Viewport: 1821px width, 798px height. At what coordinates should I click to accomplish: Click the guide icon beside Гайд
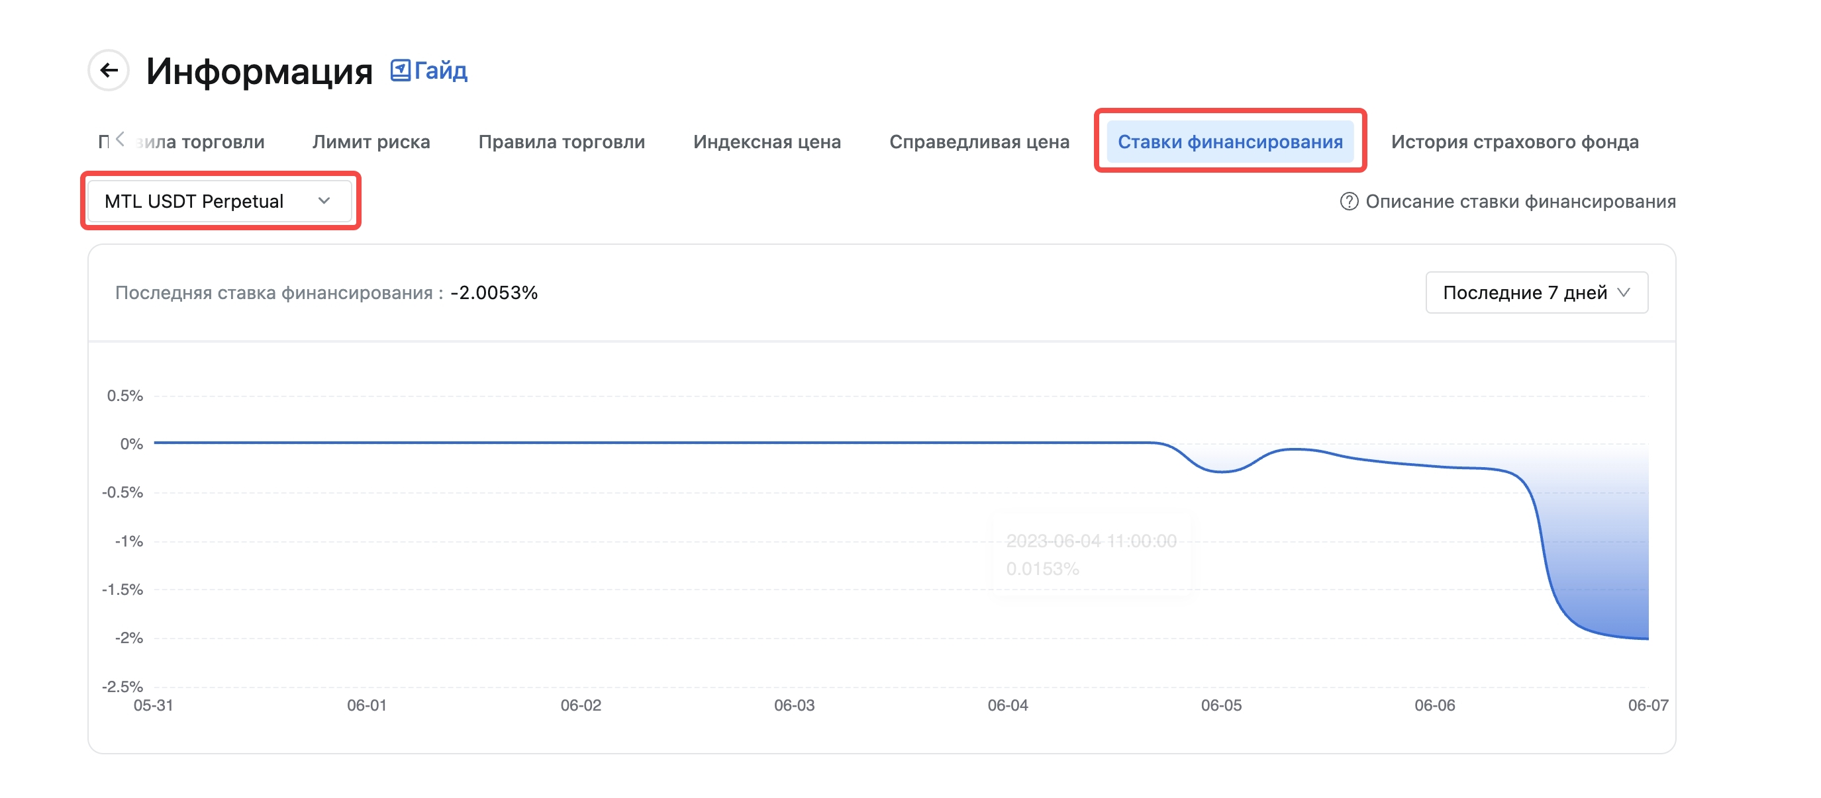[x=400, y=70]
